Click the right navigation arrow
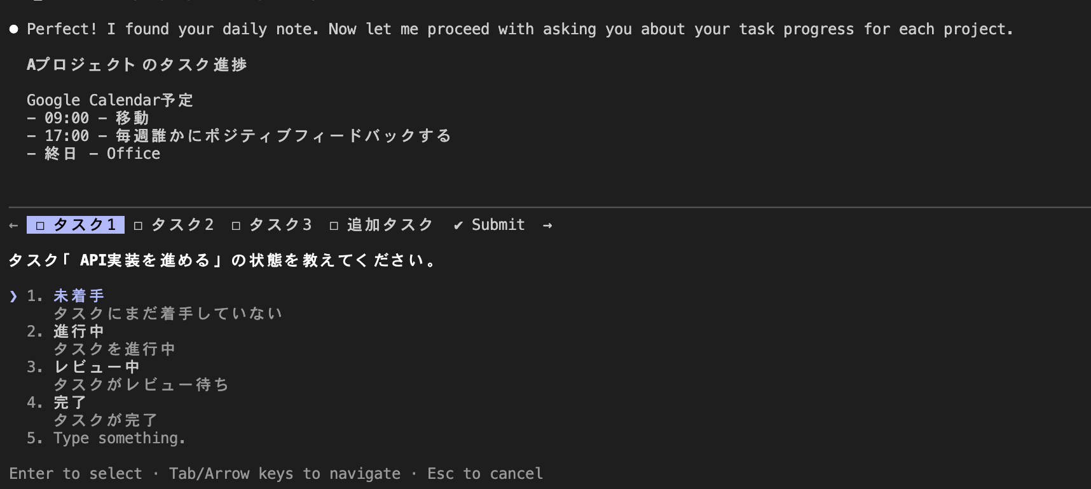This screenshot has height=489, width=1091. tap(547, 225)
